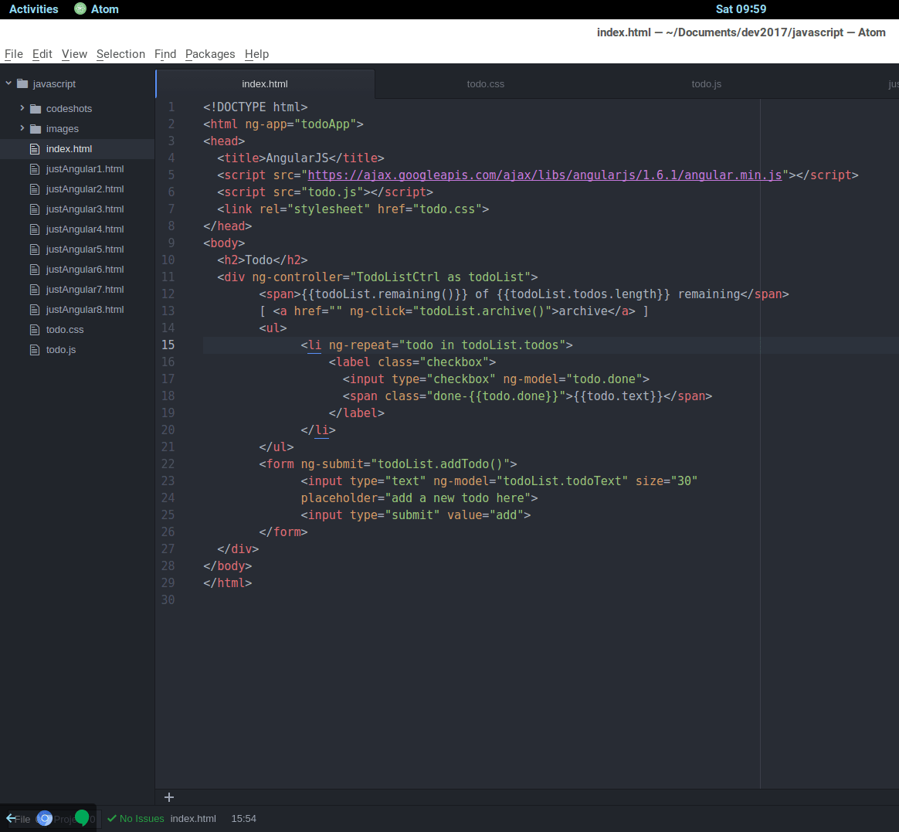Open the Selection menu
This screenshot has width=899, height=832.
coord(120,54)
